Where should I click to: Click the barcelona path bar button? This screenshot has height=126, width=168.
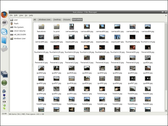(x=77, y=19)
